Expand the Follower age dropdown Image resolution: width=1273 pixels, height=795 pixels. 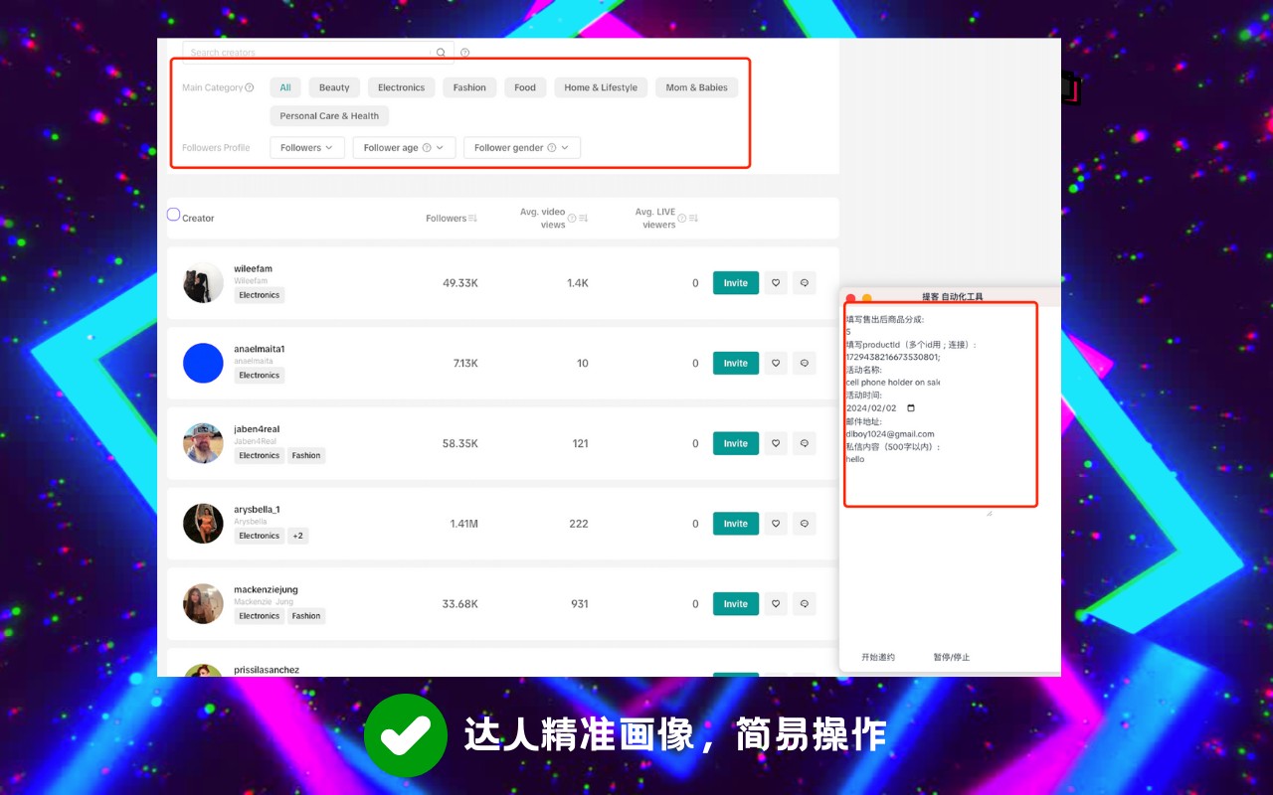coord(404,148)
